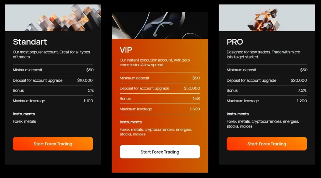Click the $20,000 upgrade deposit amount
Viewport: 321px width, 178px height.
click(x=299, y=80)
